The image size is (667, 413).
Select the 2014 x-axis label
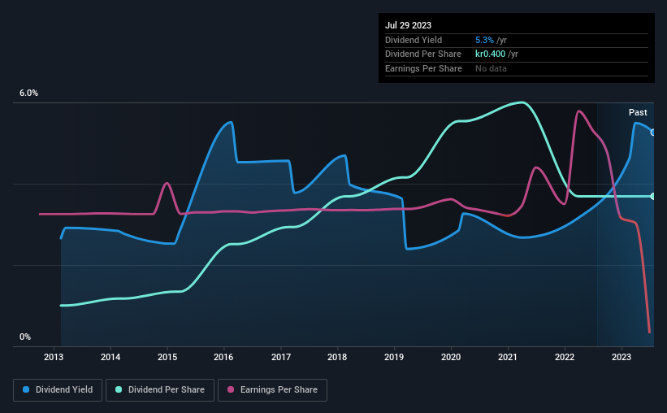(110, 357)
